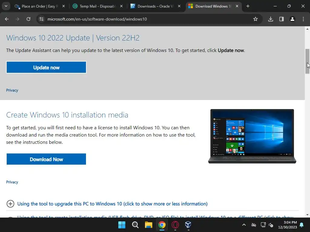Click the page vertical scrollbar thumb

[x=307, y=61]
